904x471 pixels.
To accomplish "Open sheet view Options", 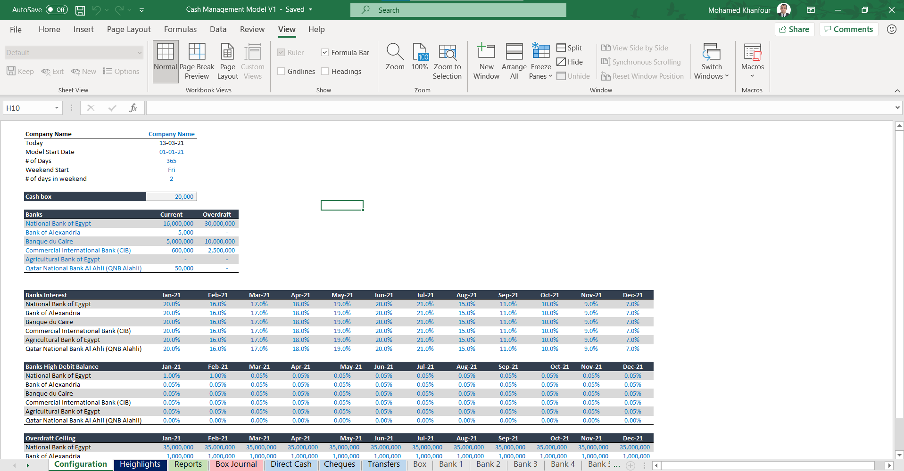I will (x=121, y=71).
